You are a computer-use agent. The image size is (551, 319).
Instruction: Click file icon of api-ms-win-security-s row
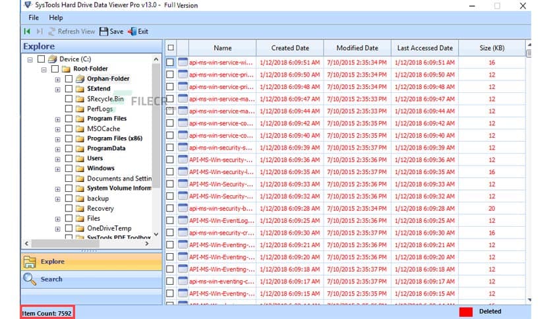[x=183, y=147]
